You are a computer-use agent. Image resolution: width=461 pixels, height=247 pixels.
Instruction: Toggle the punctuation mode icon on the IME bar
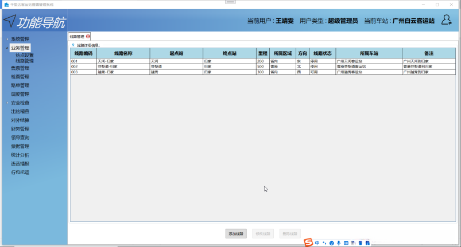[324, 243]
